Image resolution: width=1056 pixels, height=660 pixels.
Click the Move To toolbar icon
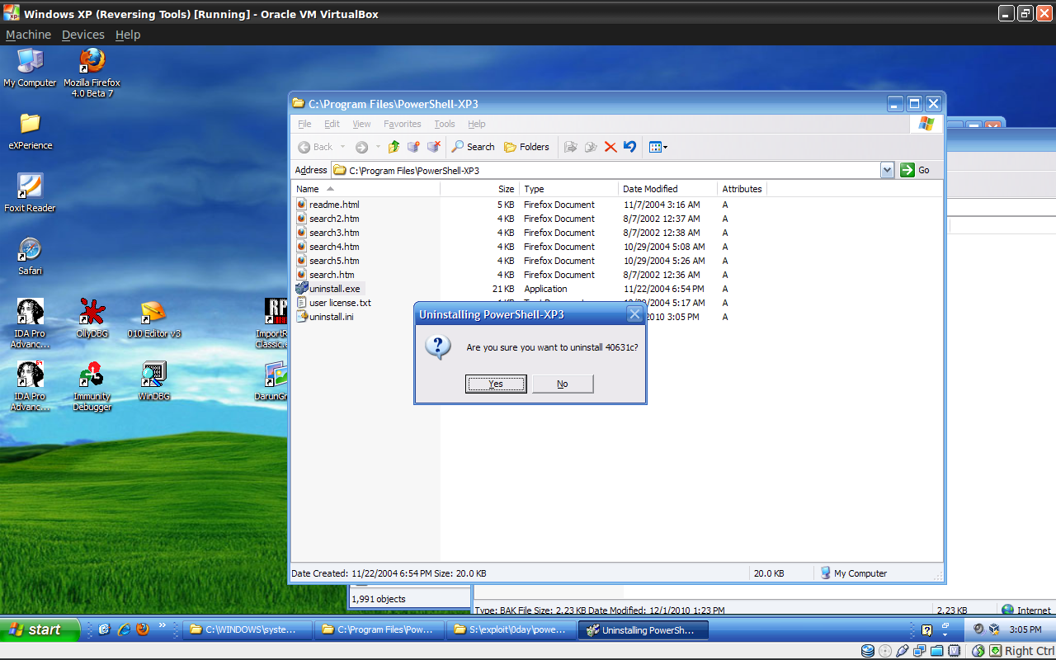click(x=570, y=147)
